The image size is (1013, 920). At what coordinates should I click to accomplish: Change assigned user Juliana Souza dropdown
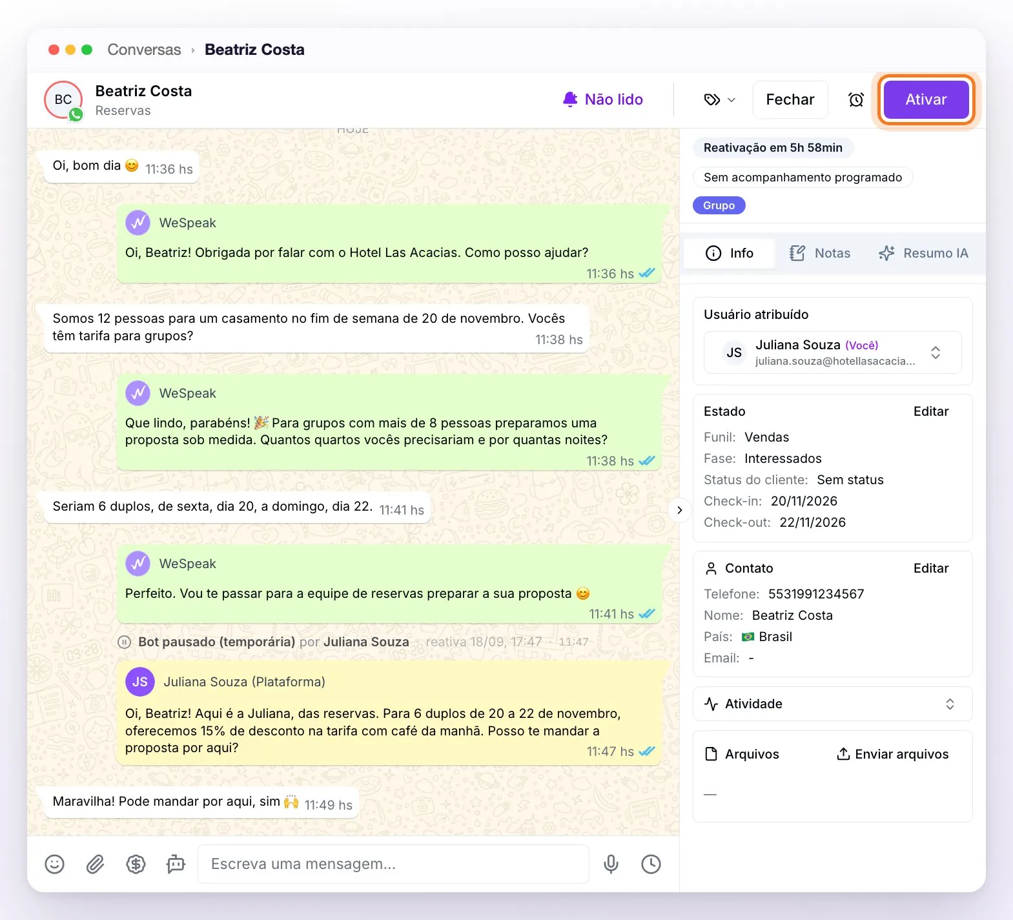click(832, 353)
